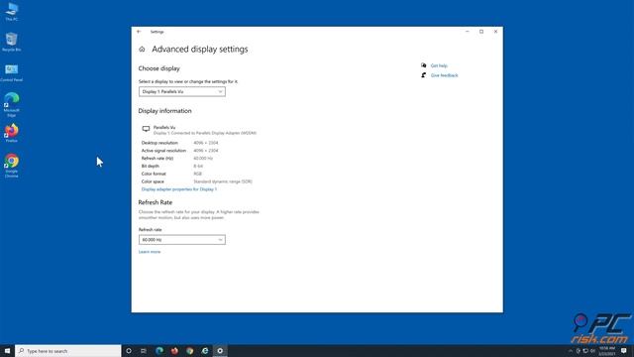Click the Display information heading
Image resolution: width=634 pixels, height=357 pixels.
pos(165,111)
